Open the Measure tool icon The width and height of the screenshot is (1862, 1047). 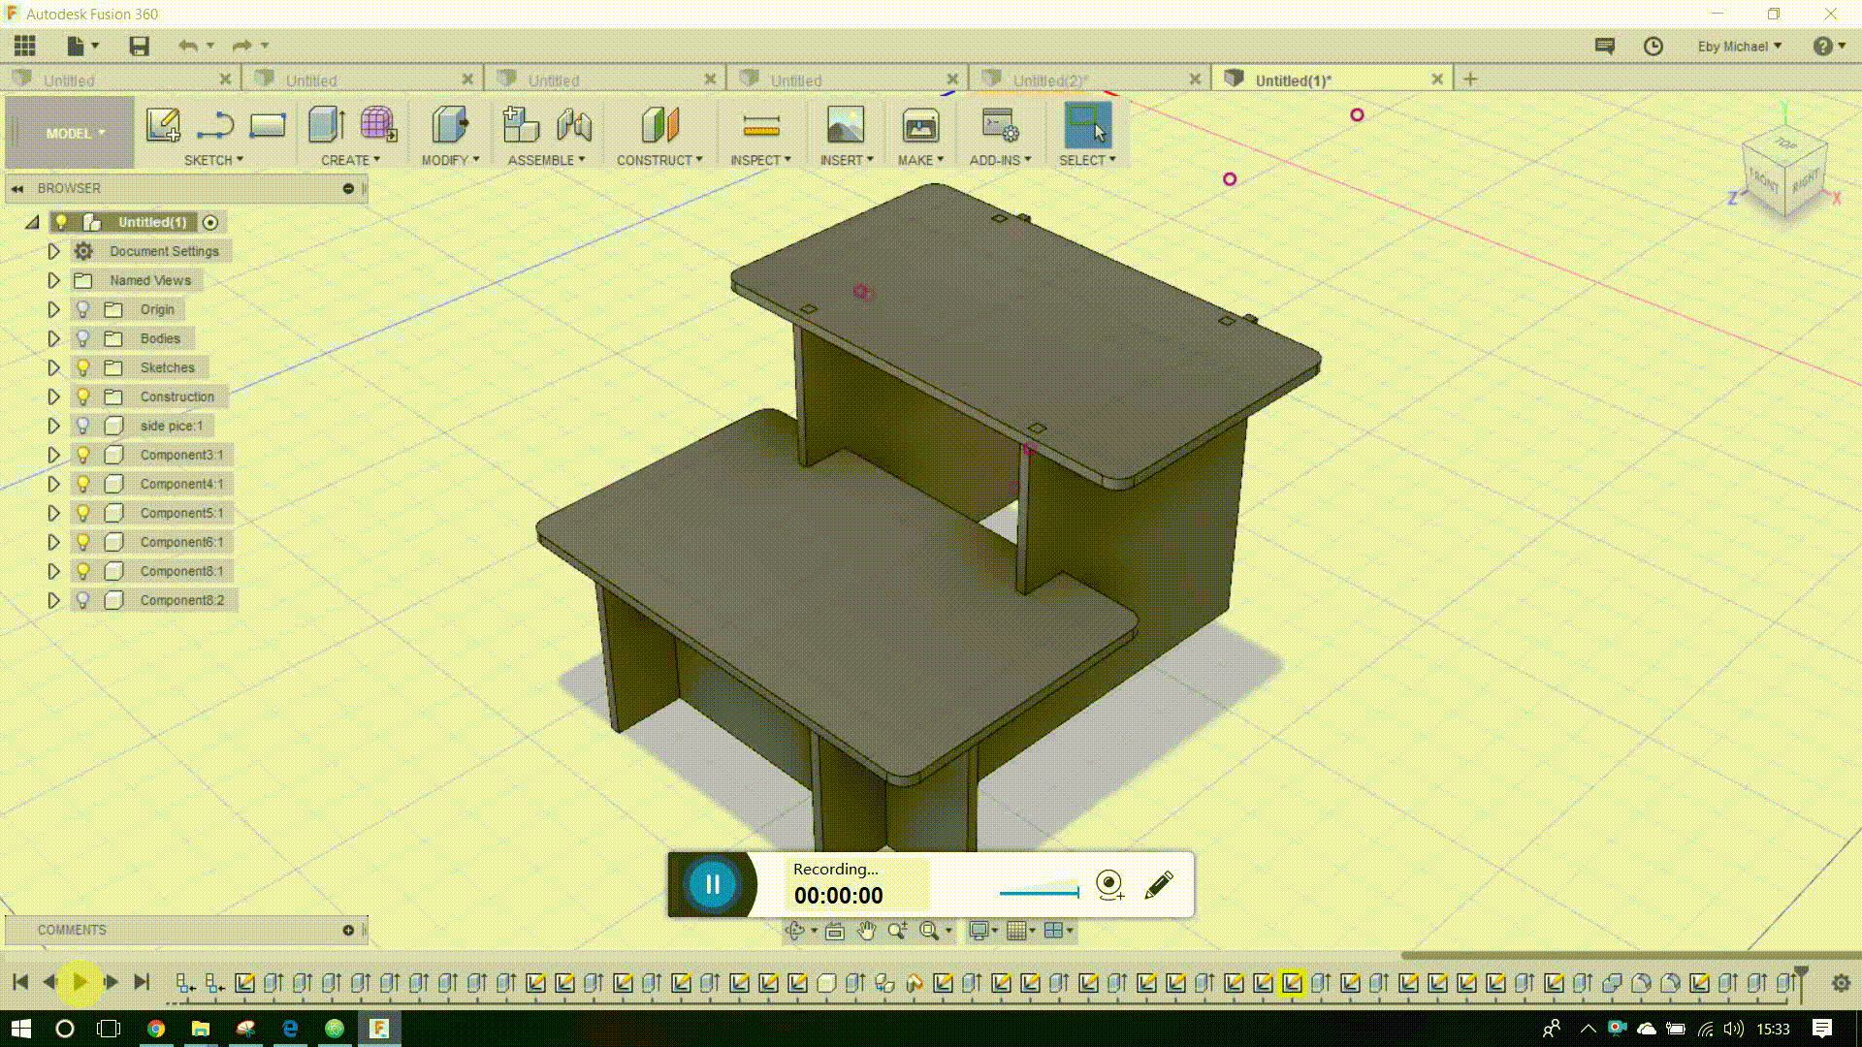click(x=760, y=126)
